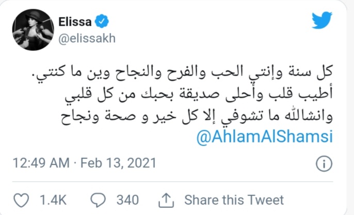Screen dimensions: 354x215
Task: Click the blue verified badge beside Elissa
Action: tap(103, 22)
